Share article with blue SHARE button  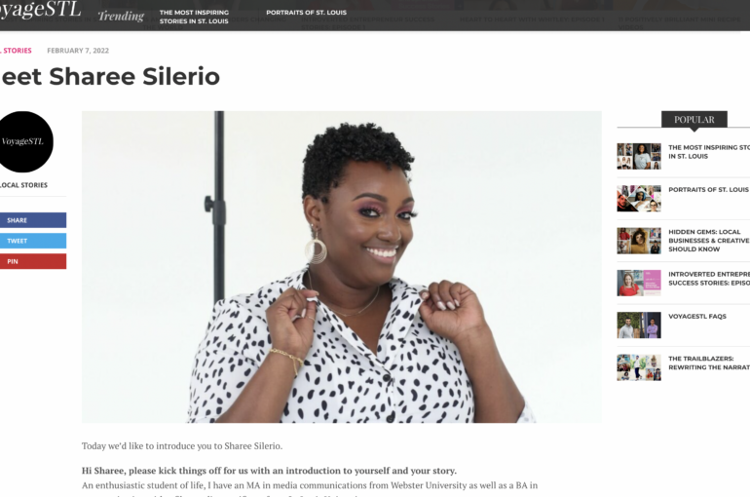pos(33,220)
